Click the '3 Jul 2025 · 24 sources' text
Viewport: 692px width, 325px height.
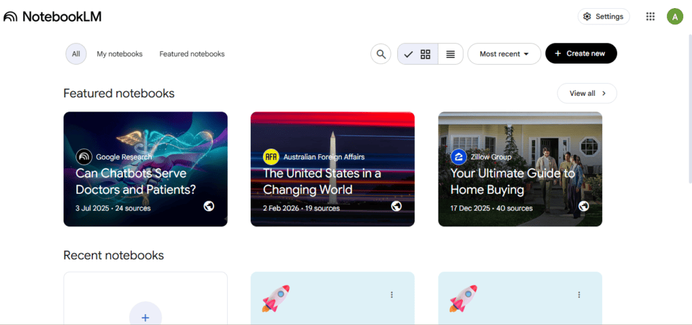(113, 208)
